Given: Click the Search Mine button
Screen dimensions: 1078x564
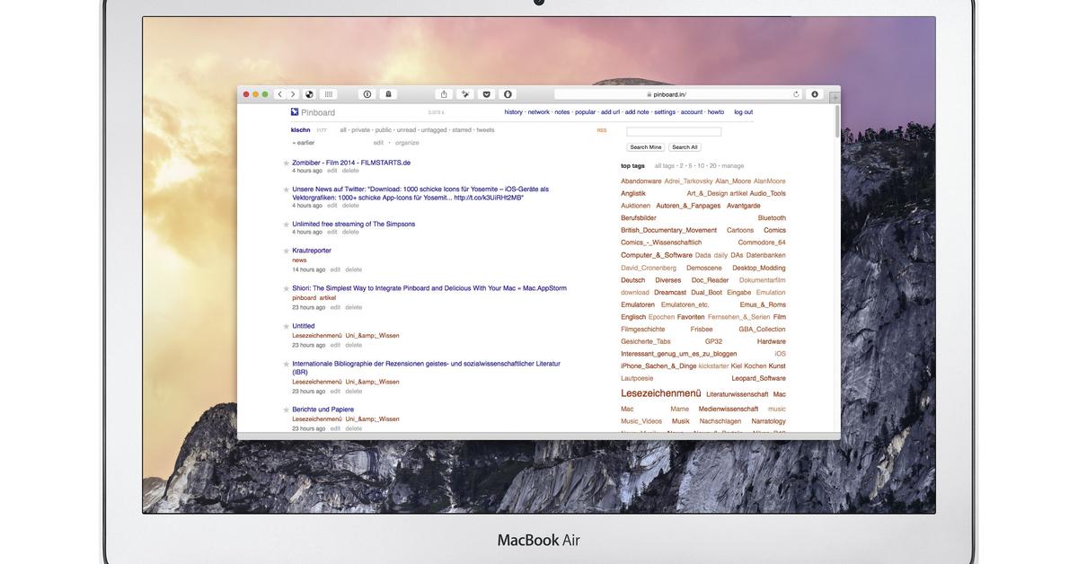Looking at the screenshot, I should pyautogui.click(x=646, y=147).
